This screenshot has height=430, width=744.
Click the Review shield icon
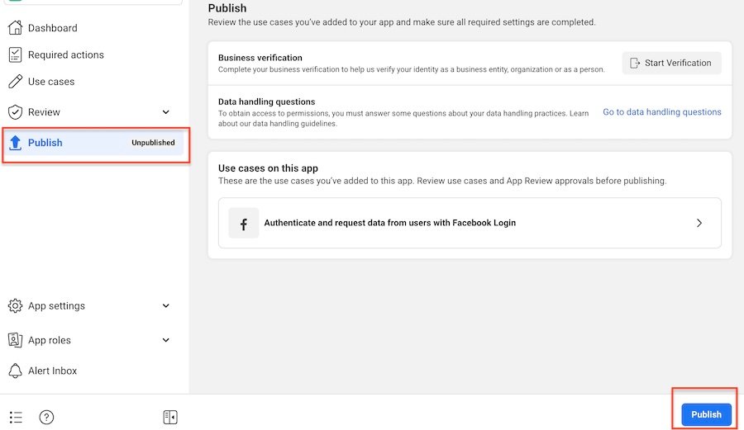coord(15,112)
